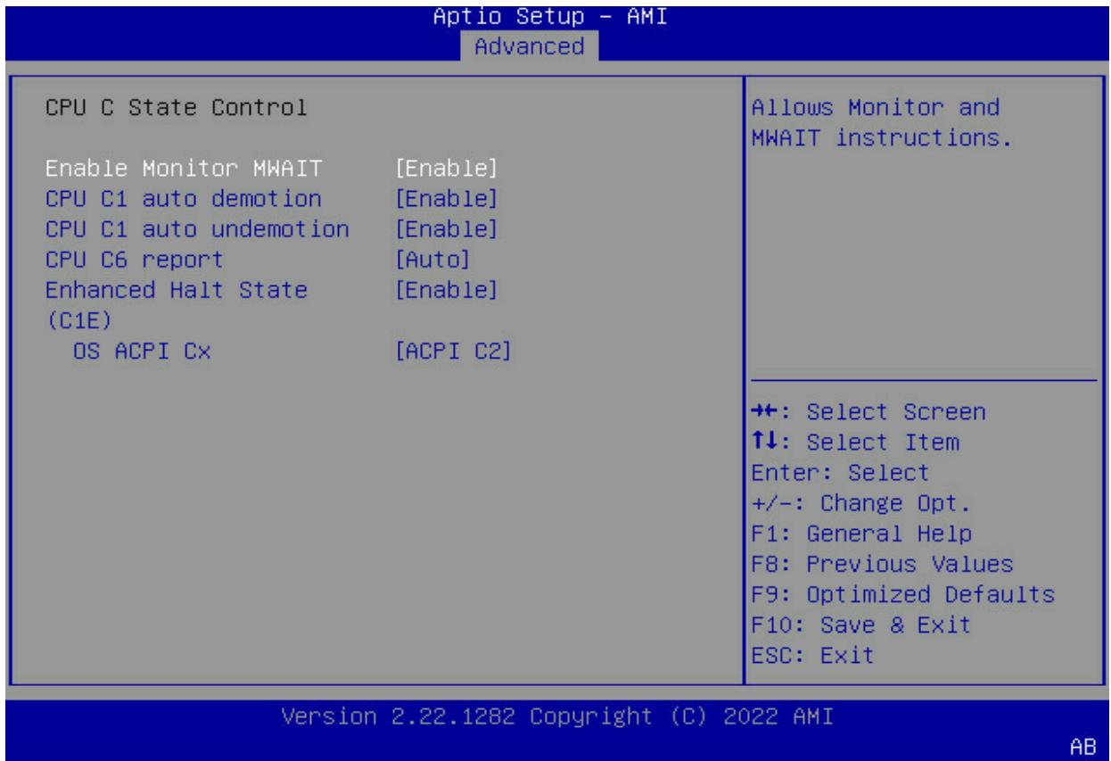Toggle CPU C1 auto demotion [Enable] value
This screenshot has width=1111, height=761.
(445, 198)
